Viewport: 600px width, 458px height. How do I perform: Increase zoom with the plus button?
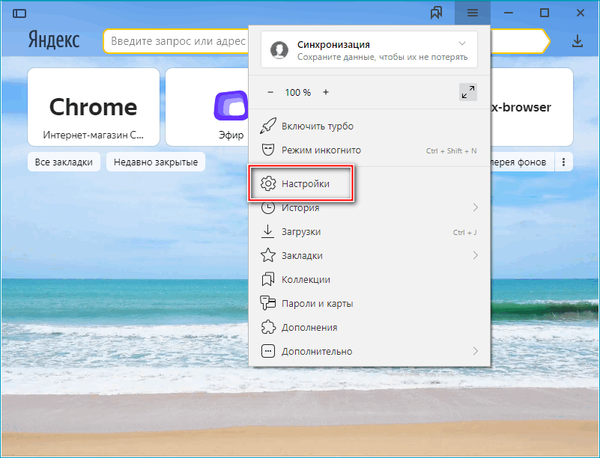click(x=326, y=92)
